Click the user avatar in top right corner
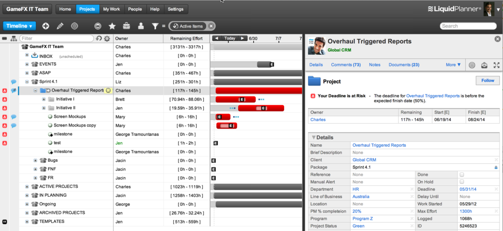 (489, 9)
